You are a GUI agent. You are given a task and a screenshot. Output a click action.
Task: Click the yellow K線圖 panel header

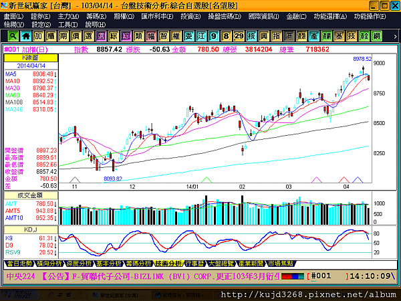31,58
